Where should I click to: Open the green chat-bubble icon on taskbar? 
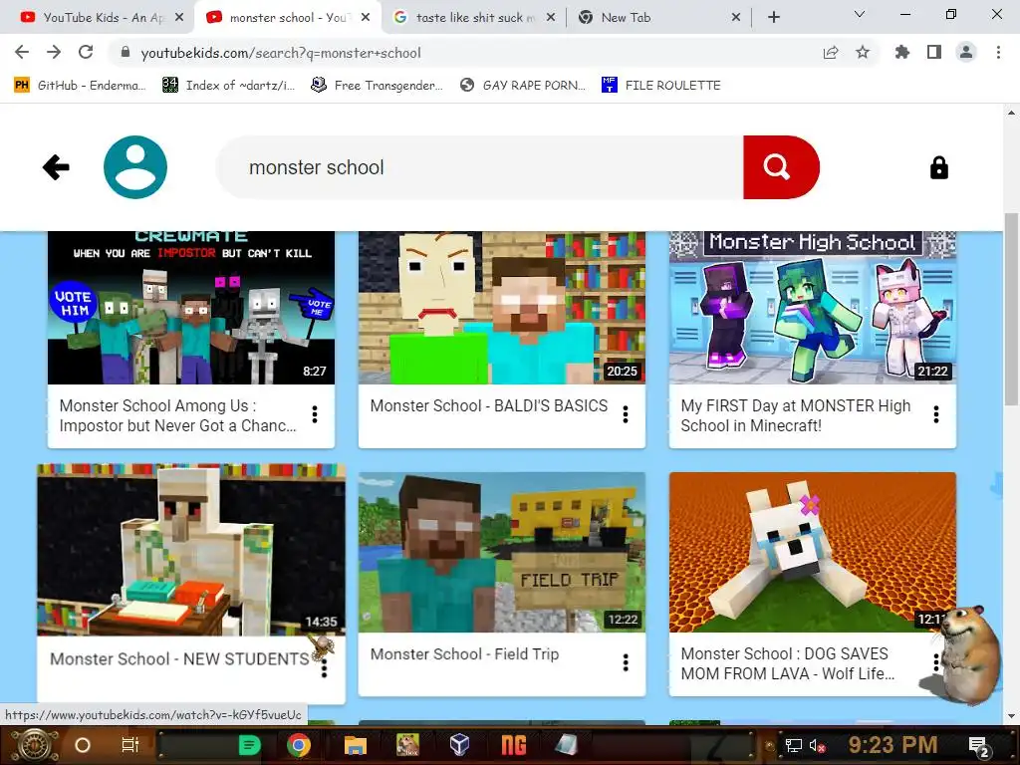click(x=249, y=745)
